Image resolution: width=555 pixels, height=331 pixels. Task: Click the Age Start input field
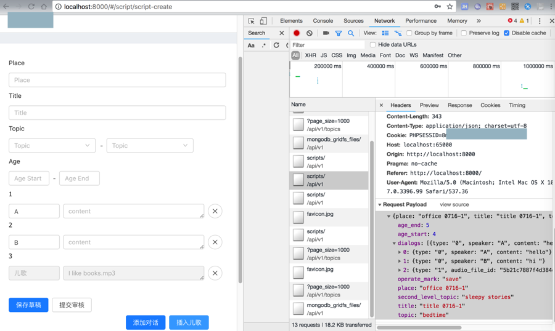pos(29,178)
